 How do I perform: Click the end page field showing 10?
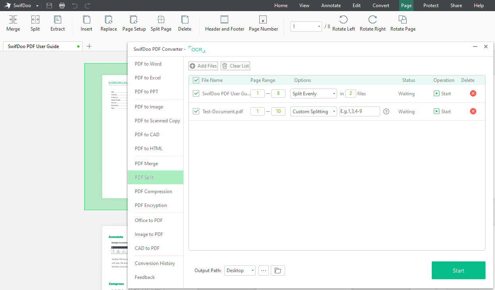pyautogui.click(x=278, y=112)
